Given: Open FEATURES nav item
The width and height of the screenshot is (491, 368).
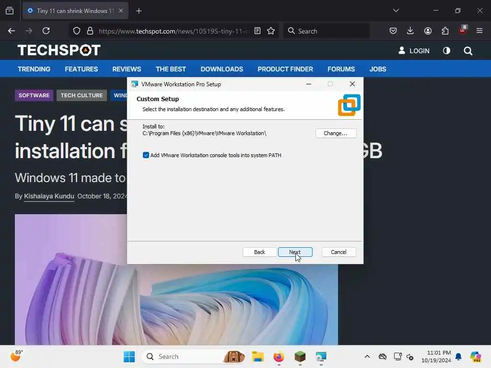Looking at the screenshot, I should (82, 69).
